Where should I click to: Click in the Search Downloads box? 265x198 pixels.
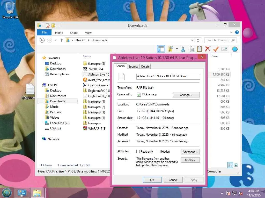(220, 40)
